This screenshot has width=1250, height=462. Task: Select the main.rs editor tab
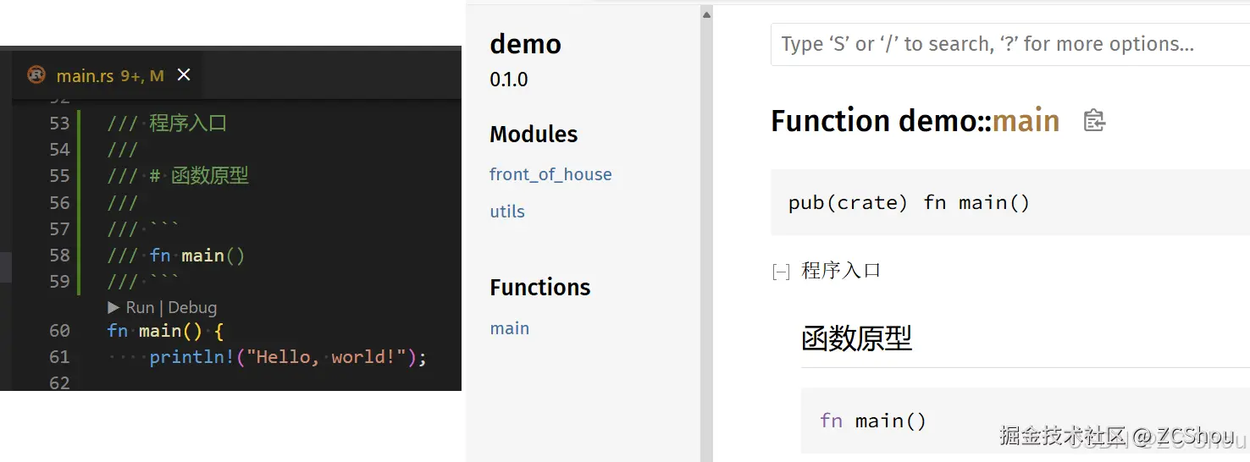(x=108, y=75)
